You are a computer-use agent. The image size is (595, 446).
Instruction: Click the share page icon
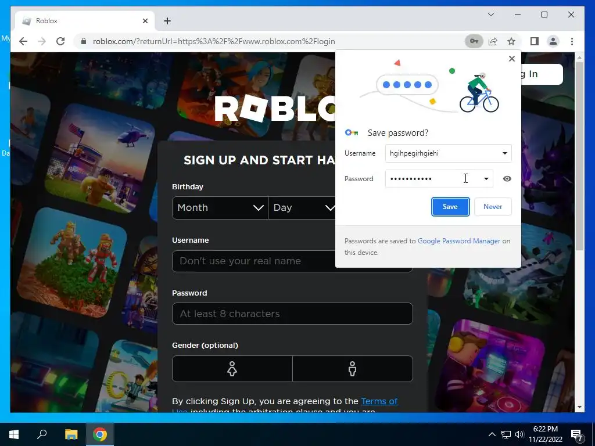pyautogui.click(x=493, y=41)
